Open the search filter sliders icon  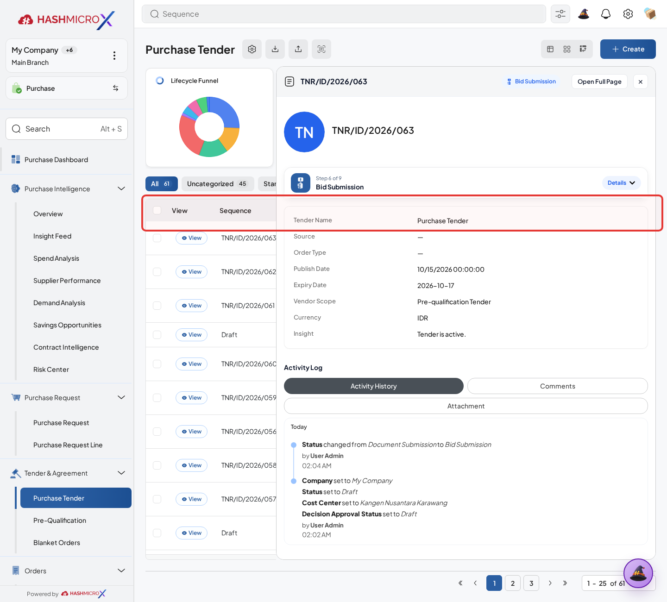(x=560, y=14)
